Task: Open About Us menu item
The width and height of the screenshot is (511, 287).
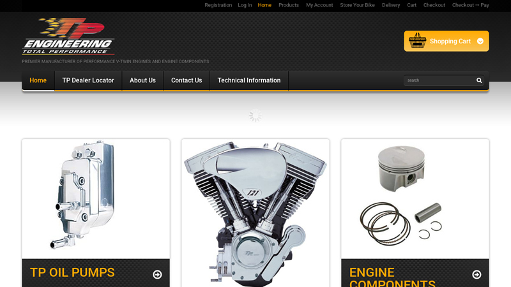Action: pos(142,80)
